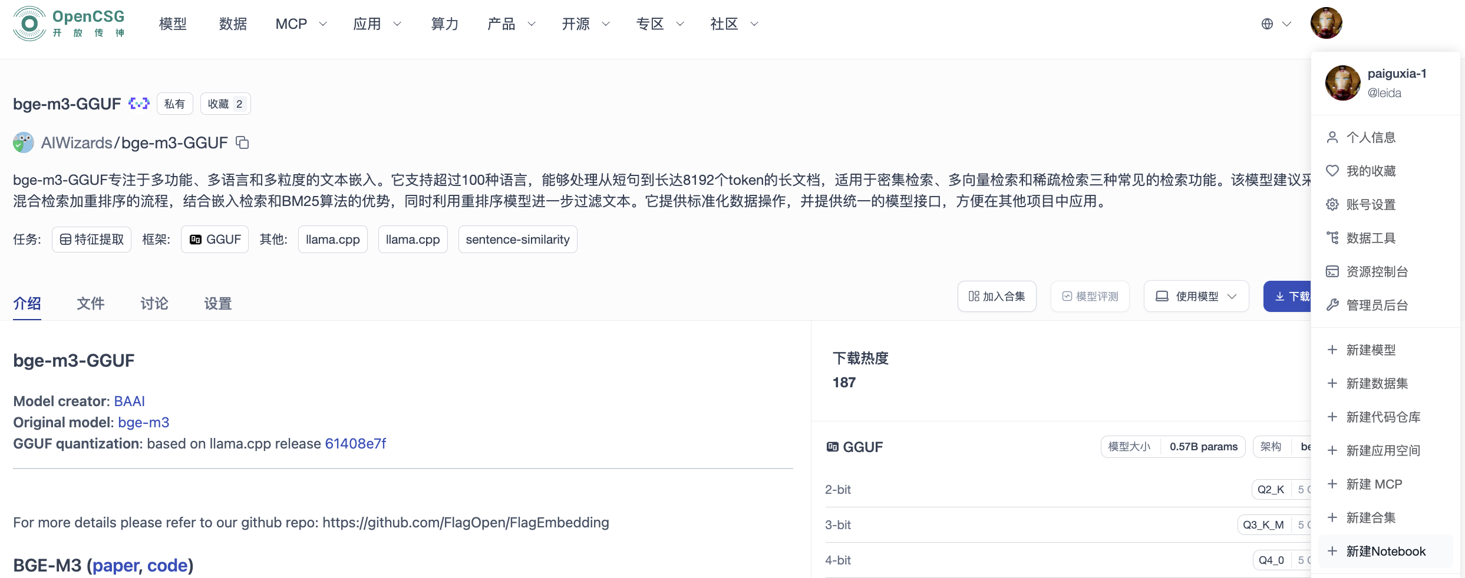The height and width of the screenshot is (578, 1465).
Task: Switch to the 文件 tab
Action: (90, 303)
